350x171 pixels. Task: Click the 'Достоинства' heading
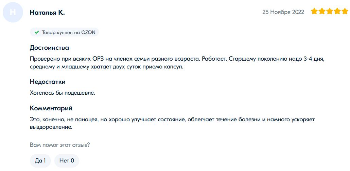pyautogui.click(x=49, y=48)
